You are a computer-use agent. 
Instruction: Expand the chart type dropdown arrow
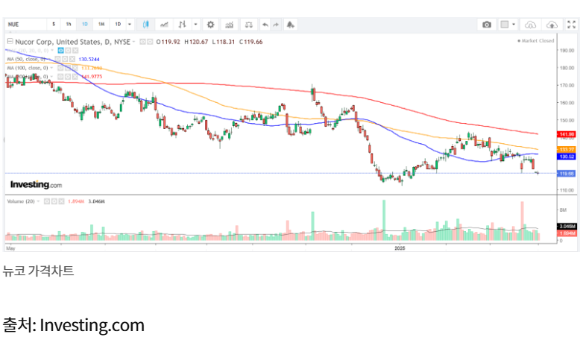pyautogui.click(x=195, y=25)
